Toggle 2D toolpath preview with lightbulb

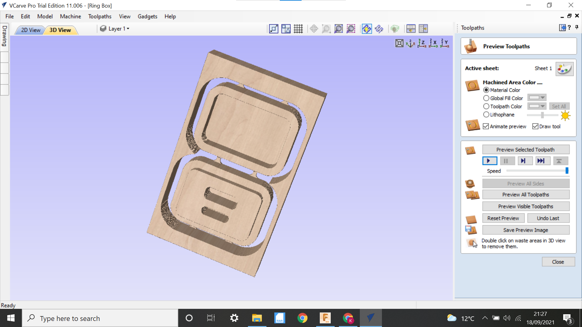coord(366,29)
